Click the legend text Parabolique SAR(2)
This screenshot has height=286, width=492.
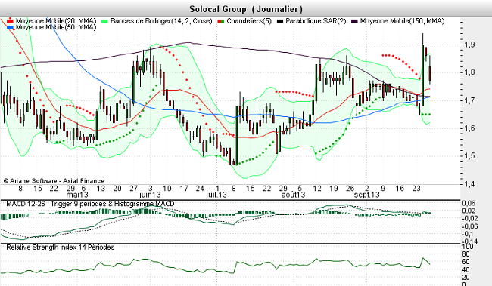click(x=316, y=21)
